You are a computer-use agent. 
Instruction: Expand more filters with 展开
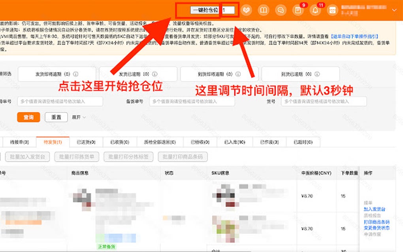[x=79, y=117]
